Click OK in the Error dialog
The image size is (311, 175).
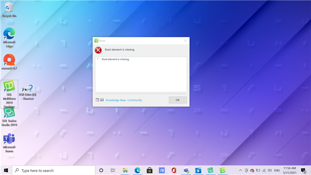(177, 100)
